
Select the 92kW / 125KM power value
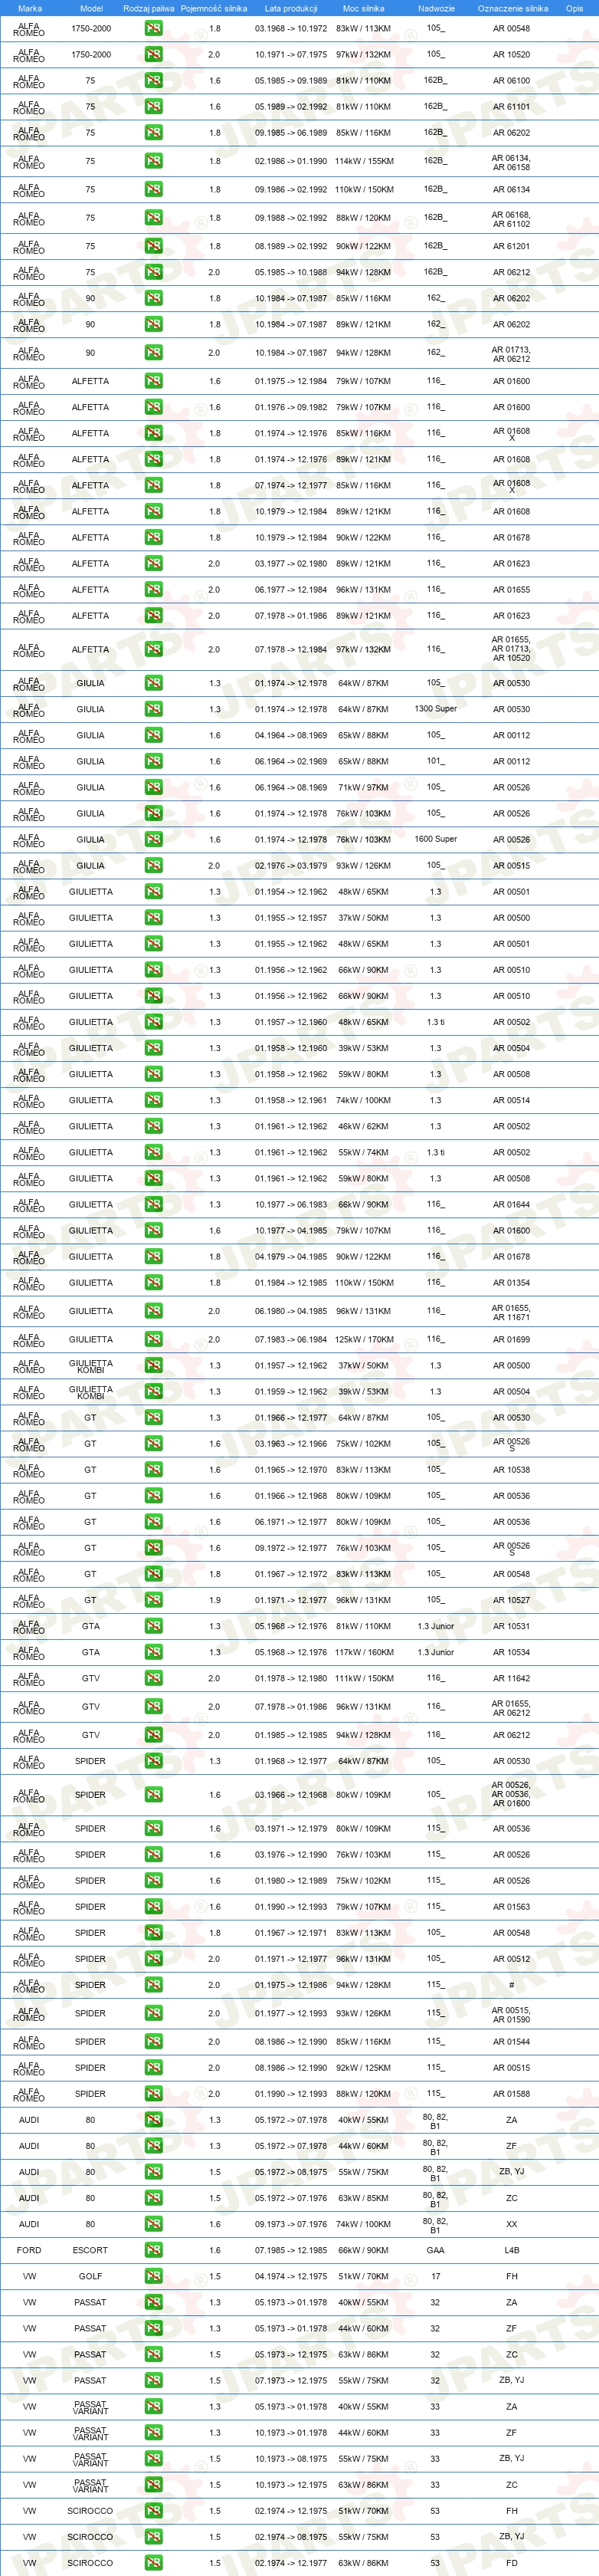pos(363,2067)
